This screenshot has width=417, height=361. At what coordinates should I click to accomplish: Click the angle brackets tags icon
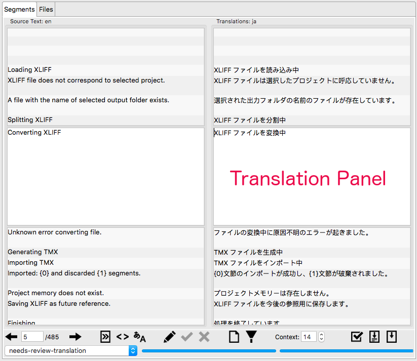122,337
